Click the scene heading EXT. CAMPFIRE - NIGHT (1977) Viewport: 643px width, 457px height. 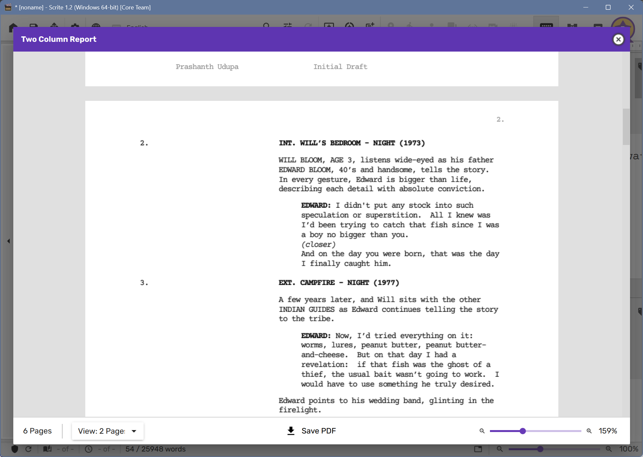(339, 283)
